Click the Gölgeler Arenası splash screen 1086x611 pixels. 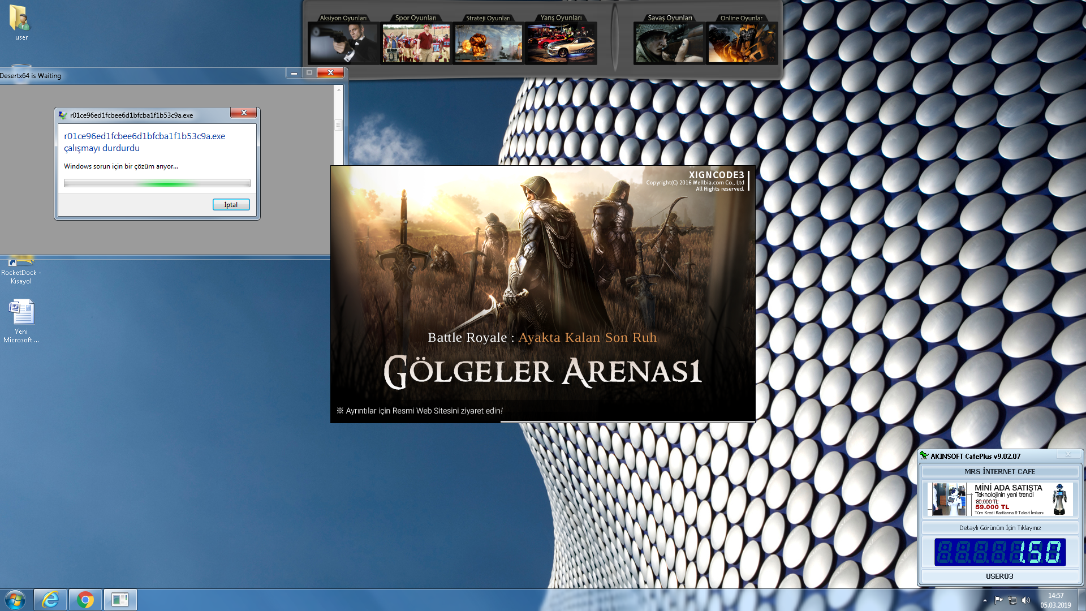(x=543, y=294)
